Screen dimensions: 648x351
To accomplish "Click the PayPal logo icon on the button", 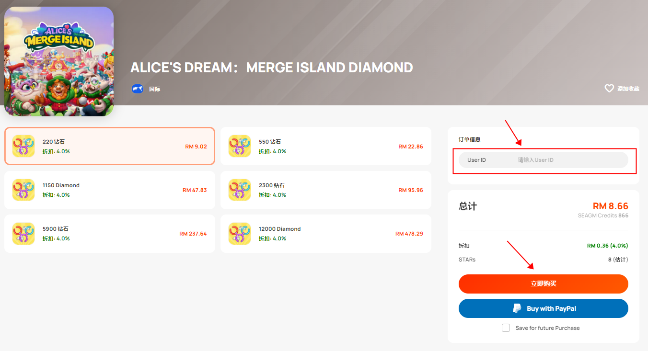I will 517,308.
